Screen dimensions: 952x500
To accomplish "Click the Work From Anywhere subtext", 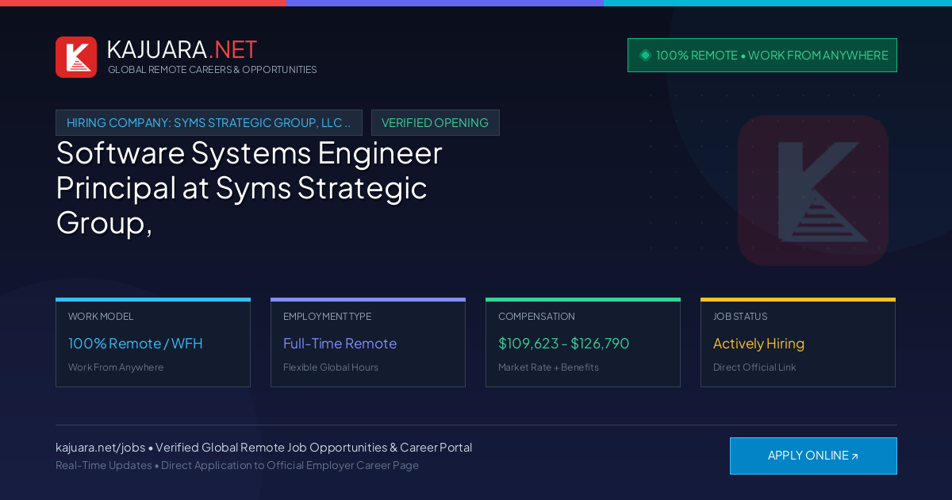I will (x=116, y=367).
